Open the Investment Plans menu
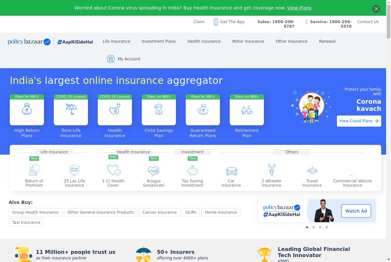Viewport: 391px width, 262px height. (x=159, y=41)
